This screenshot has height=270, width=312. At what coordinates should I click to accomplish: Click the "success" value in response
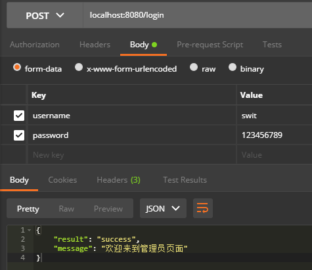(x=116, y=239)
